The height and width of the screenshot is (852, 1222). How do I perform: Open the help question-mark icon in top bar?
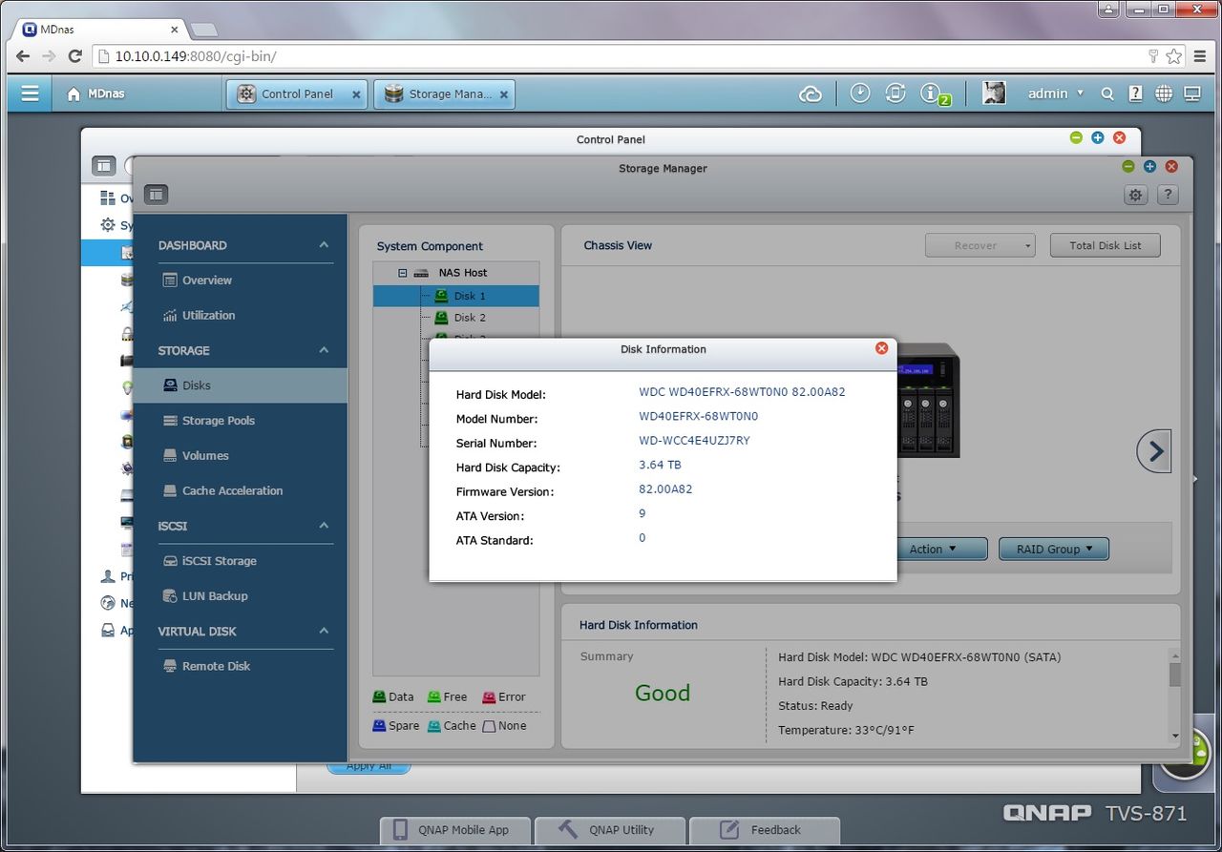pos(1135,94)
